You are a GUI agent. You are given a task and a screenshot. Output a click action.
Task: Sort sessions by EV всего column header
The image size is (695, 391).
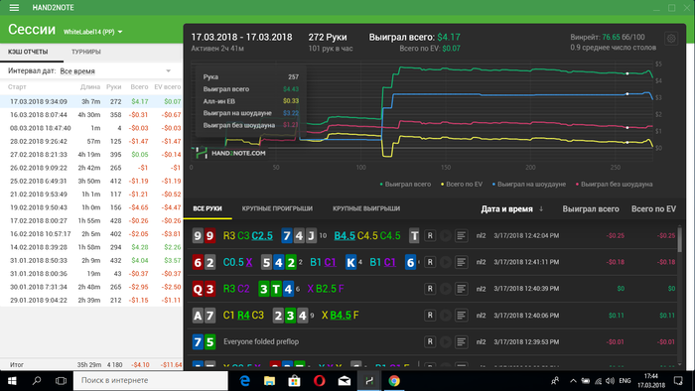click(x=167, y=86)
